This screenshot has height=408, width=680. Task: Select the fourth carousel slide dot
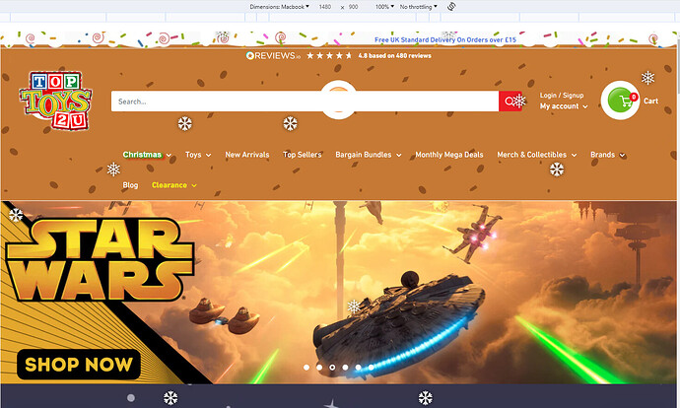(345, 368)
